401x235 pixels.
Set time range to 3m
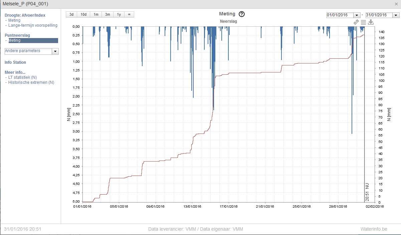coord(108,14)
